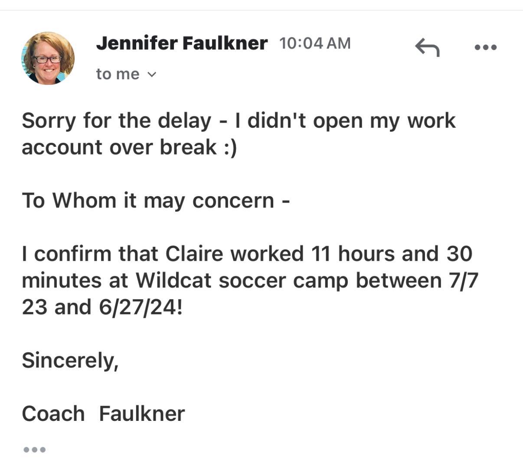
Task: Click the smiley ":)" after "break"
Action: pyautogui.click(x=230, y=148)
